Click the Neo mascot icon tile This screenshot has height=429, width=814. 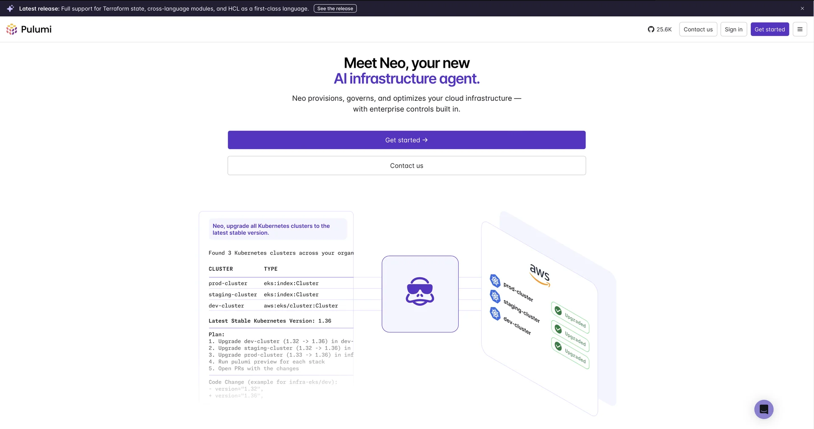(x=420, y=294)
